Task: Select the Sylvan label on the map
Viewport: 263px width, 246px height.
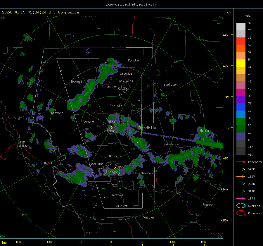Action: tap(112, 86)
